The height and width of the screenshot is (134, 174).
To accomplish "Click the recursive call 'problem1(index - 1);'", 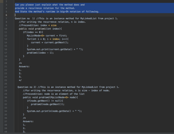I will pos(40,53).
